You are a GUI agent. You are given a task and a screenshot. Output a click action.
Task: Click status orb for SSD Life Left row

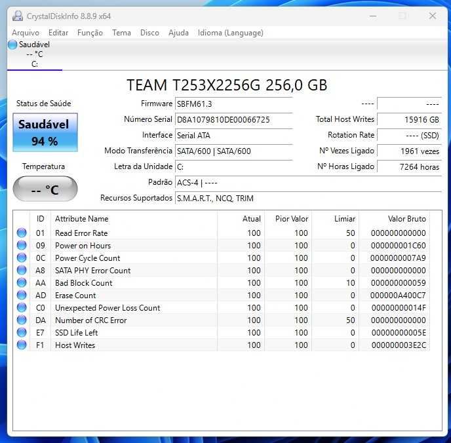coord(22,332)
